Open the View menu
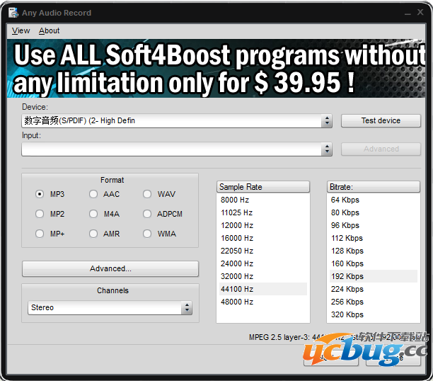433x381 pixels. 21,30
